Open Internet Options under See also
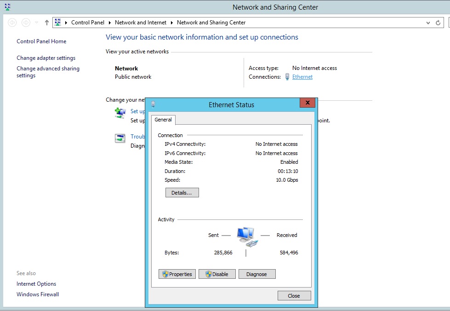This screenshot has width=450, height=311. coord(36,284)
